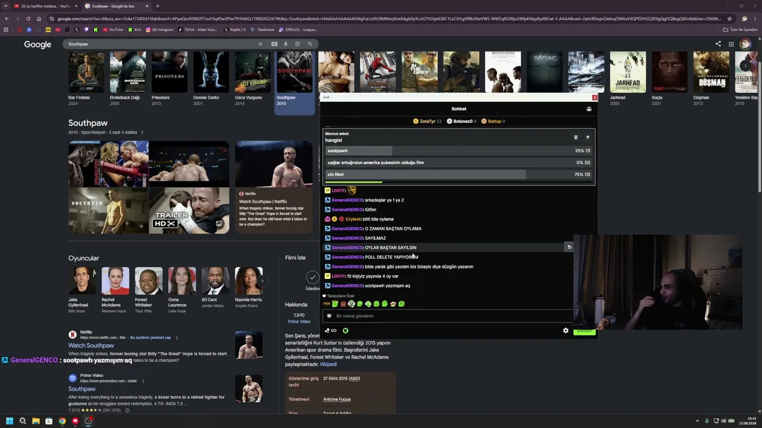Open Forest Whitaker cast photo
This screenshot has width=762, height=428.
coord(148,281)
